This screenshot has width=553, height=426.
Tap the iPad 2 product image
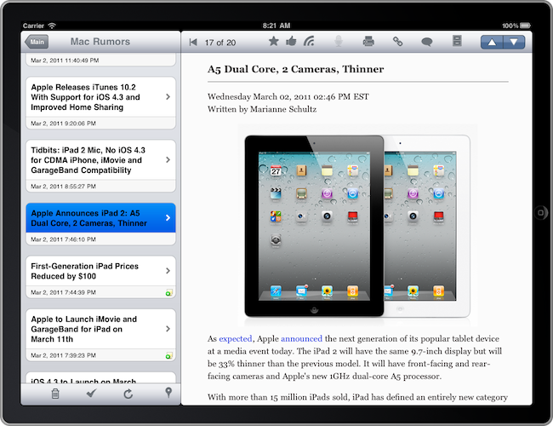click(357, 226)
